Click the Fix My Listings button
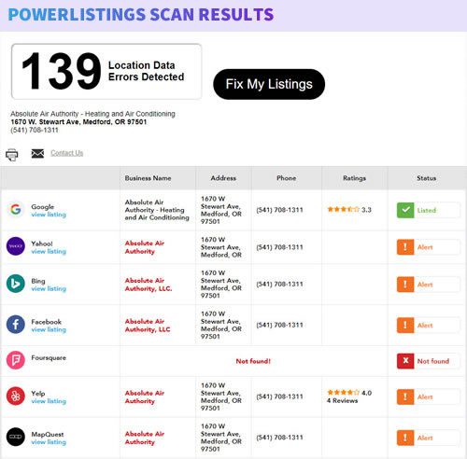Screen dimensions: 467x459 269,84
